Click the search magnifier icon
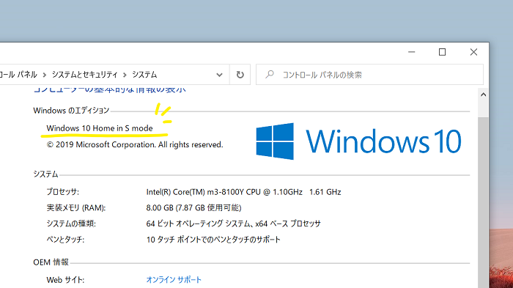The image size is (513, 288). 270,75
